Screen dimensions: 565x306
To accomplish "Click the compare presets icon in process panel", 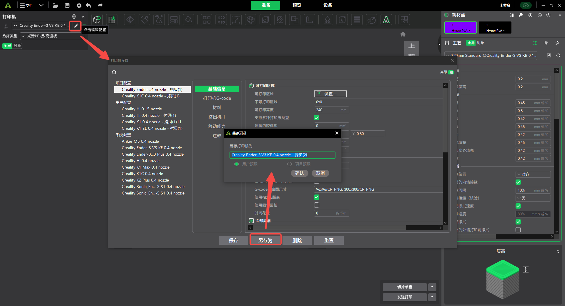I will (557, 43).
